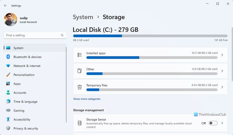Click the sidebar scrollbar
The image size is (233, 135).
point(66,85)
